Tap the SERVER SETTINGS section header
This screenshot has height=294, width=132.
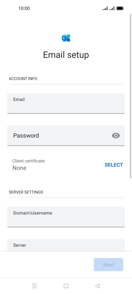point(26,192)
